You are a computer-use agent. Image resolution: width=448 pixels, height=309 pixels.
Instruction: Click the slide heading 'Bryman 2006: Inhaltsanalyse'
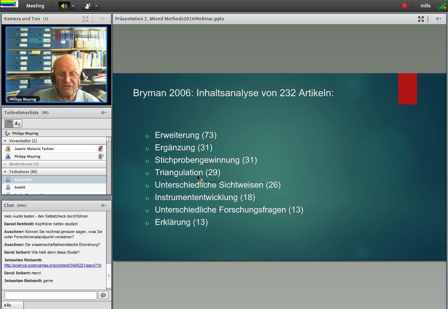point(195,93)
